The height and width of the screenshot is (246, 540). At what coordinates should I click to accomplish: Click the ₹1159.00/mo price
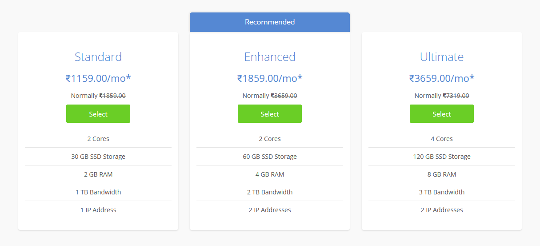pos(98,79)
